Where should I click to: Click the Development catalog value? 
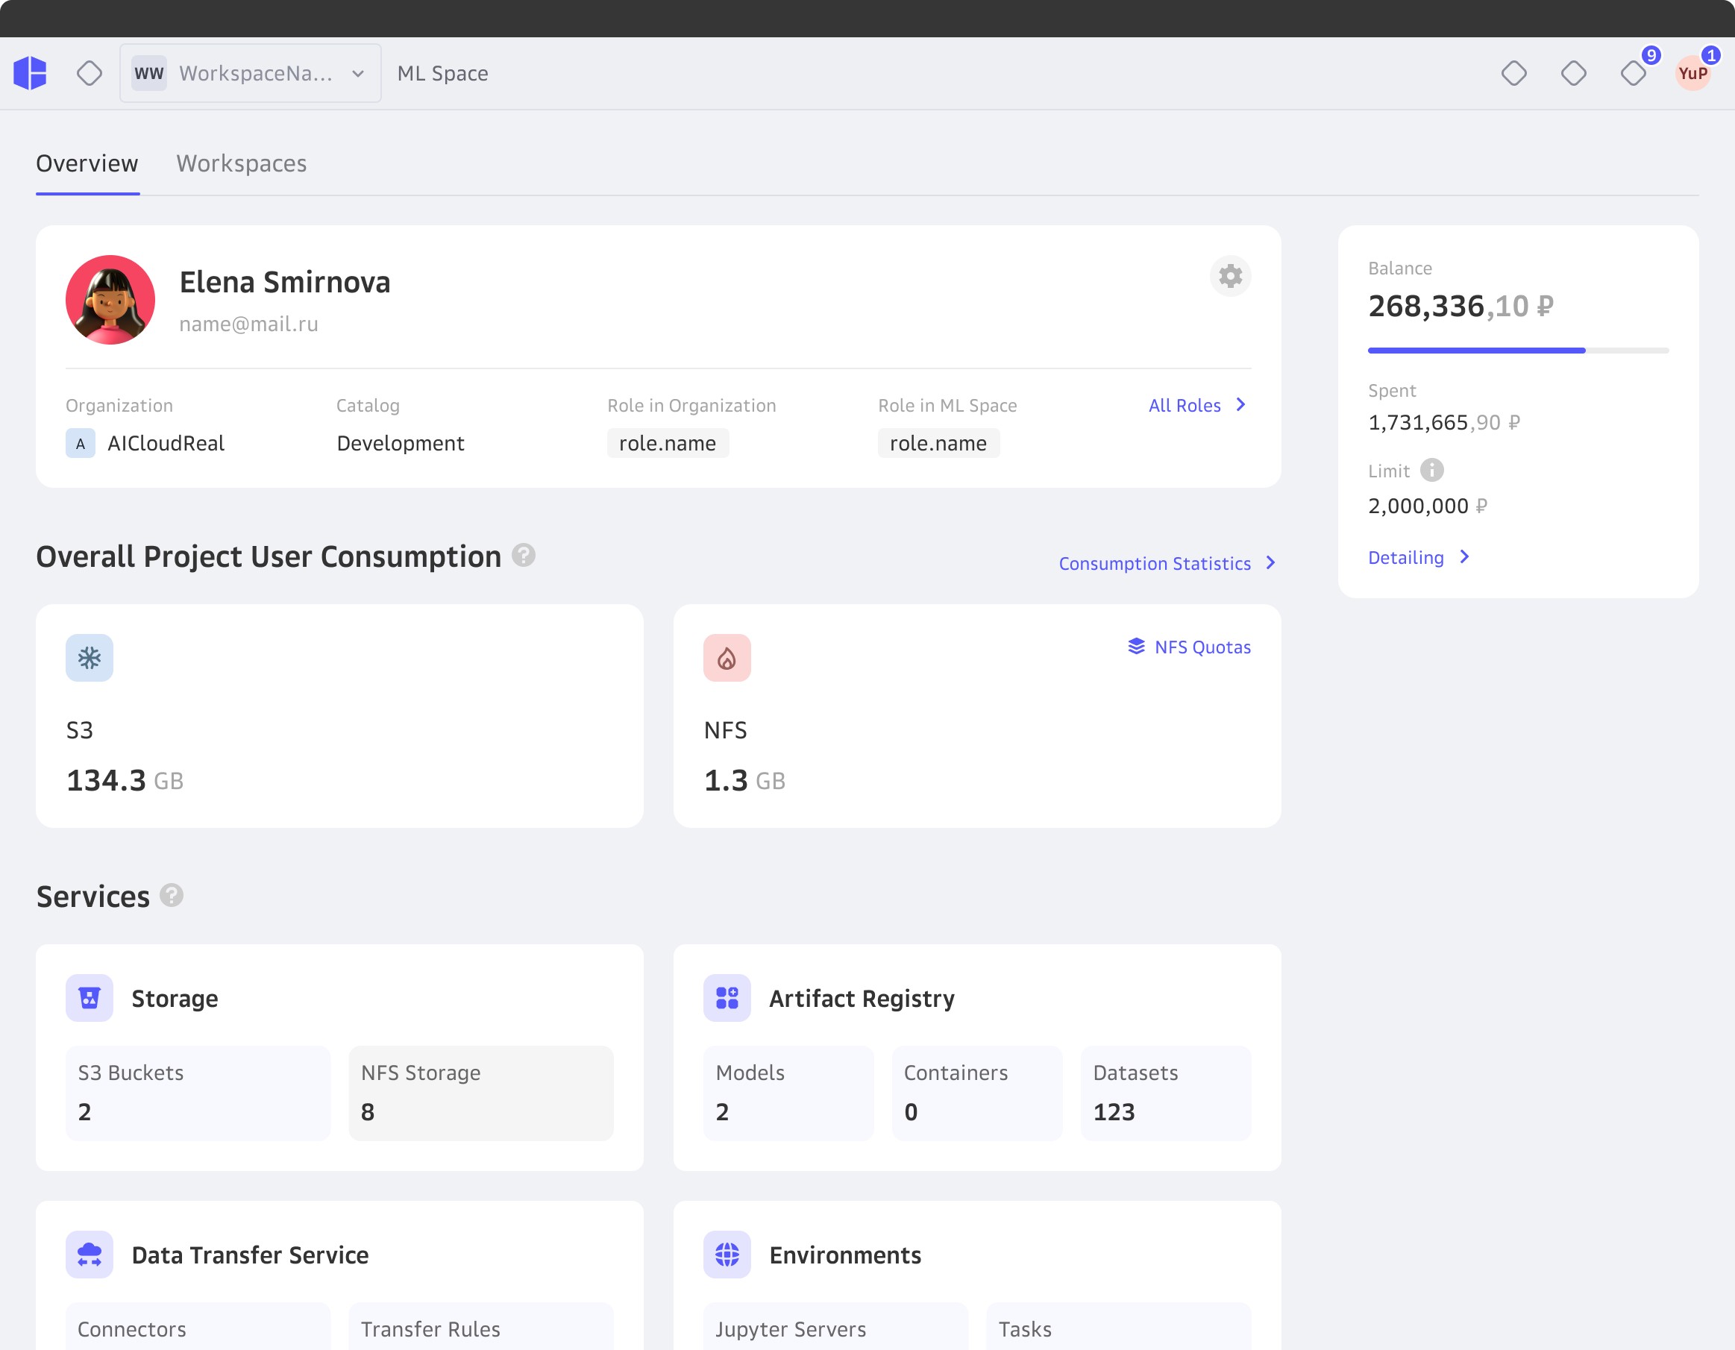401,443
